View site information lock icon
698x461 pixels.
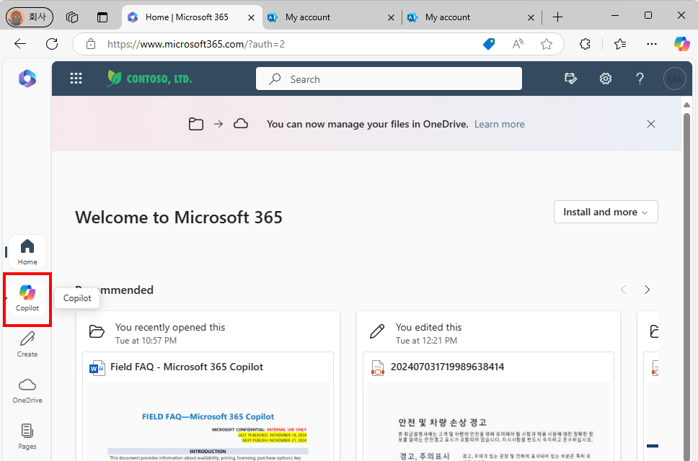[x=91, y=44]
